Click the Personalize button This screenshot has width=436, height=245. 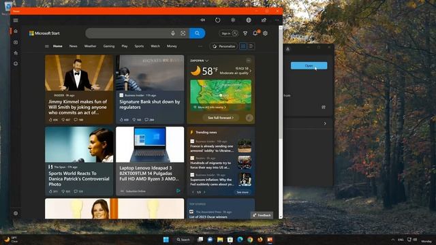223,46
